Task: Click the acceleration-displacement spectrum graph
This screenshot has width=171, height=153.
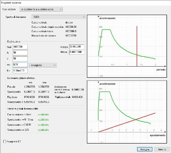Action: click(x=127, y=112)
